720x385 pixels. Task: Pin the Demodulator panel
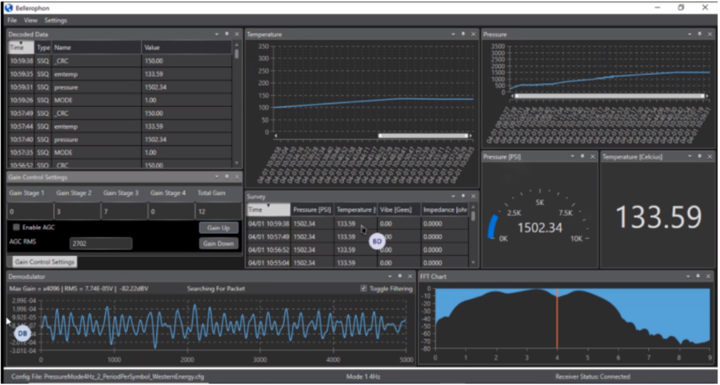click(x=400, y=276)
